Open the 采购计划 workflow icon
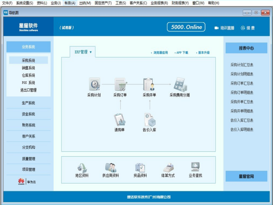Screen dimensions: 273x205 click(94, 84)
